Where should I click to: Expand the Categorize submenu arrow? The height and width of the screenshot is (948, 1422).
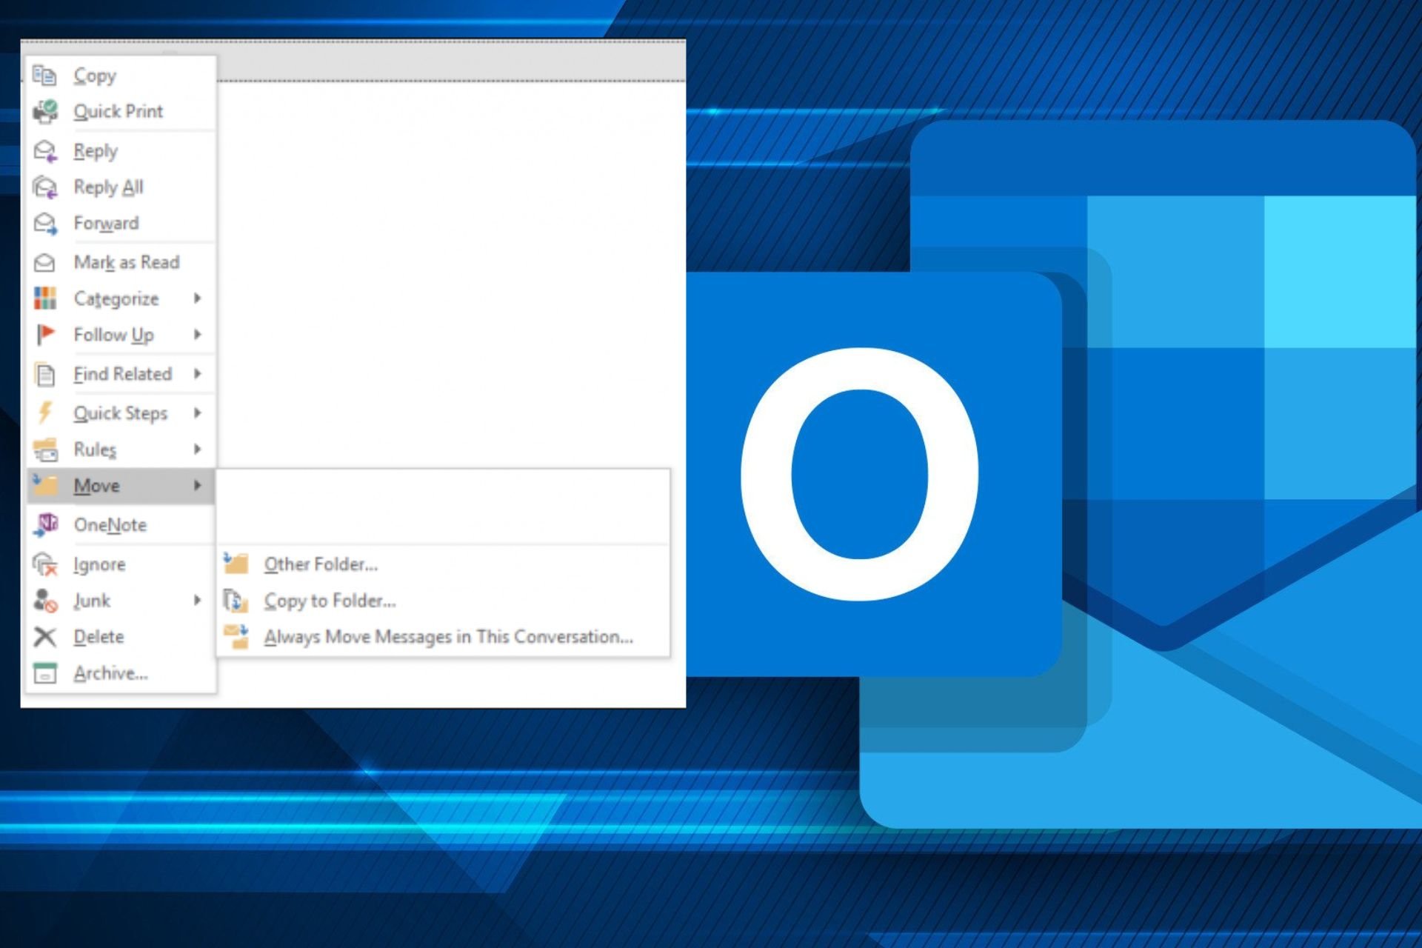click(x=197, y=298)
